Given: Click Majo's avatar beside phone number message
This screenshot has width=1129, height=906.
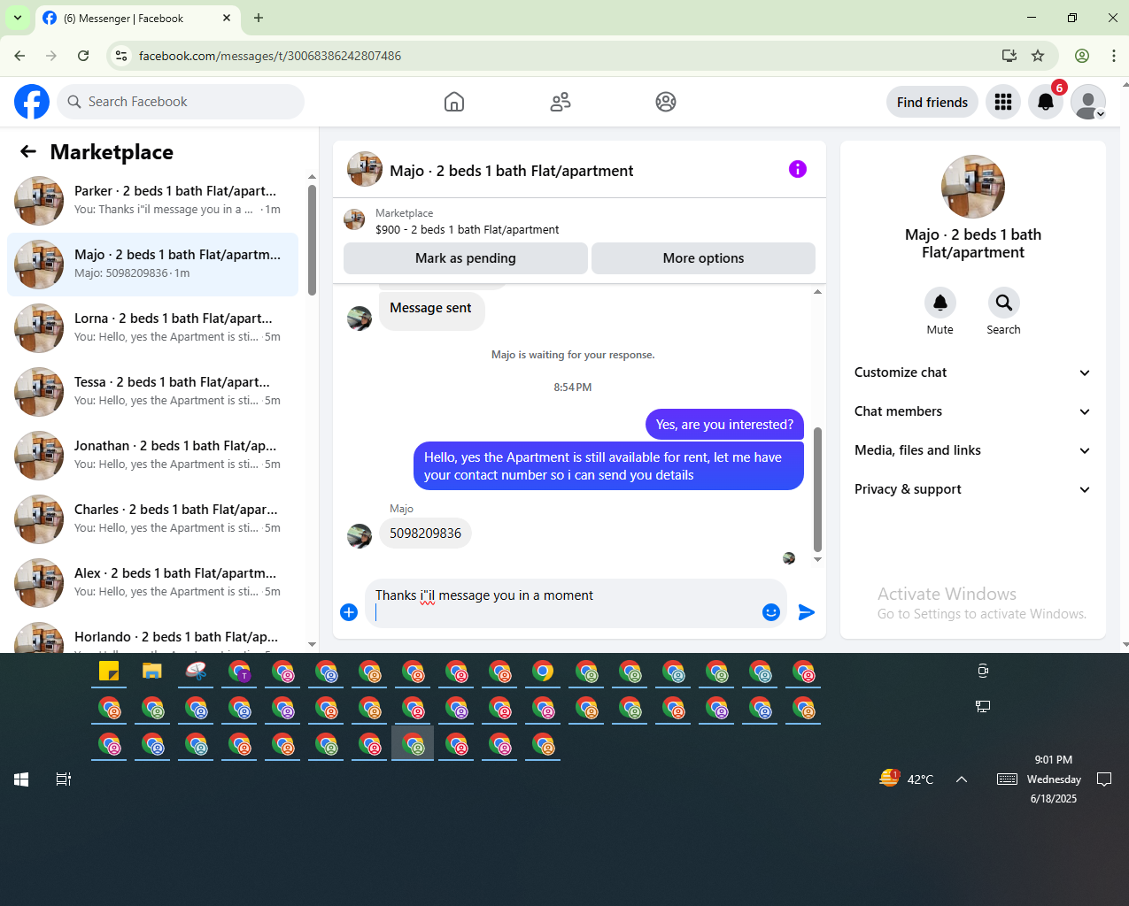Looking at the screenshot, I should [x=360, y=536].
